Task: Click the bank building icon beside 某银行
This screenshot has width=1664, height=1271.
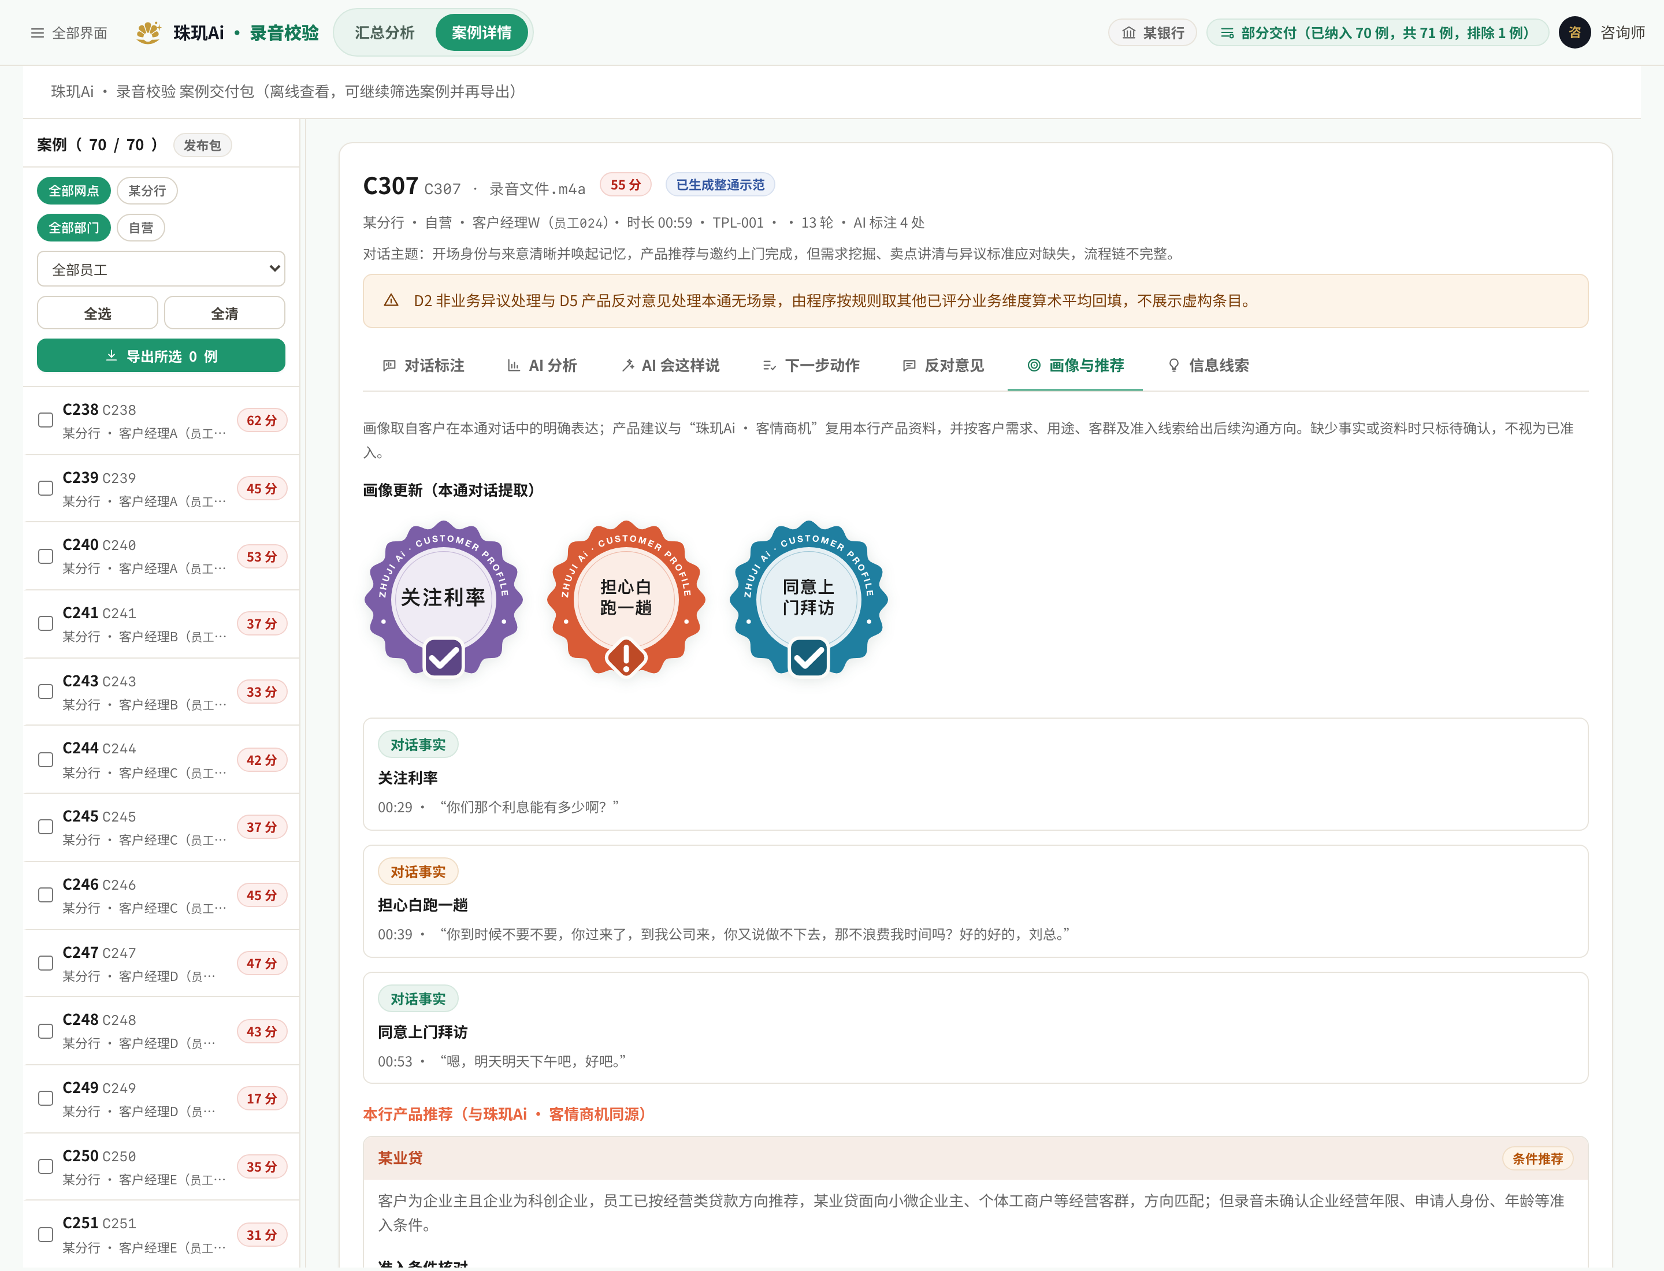Action: point(1128,32)
